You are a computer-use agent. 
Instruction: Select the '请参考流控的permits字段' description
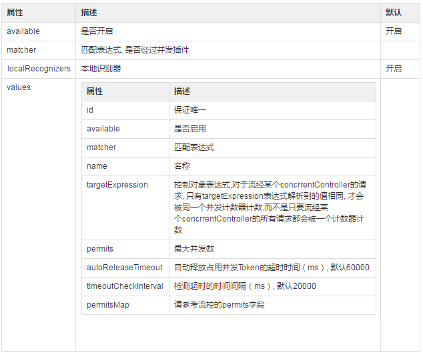(x=220, y=305)
